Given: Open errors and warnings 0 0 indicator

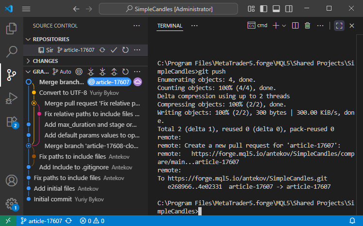Looking at the screenshot, I should [92, 221].
